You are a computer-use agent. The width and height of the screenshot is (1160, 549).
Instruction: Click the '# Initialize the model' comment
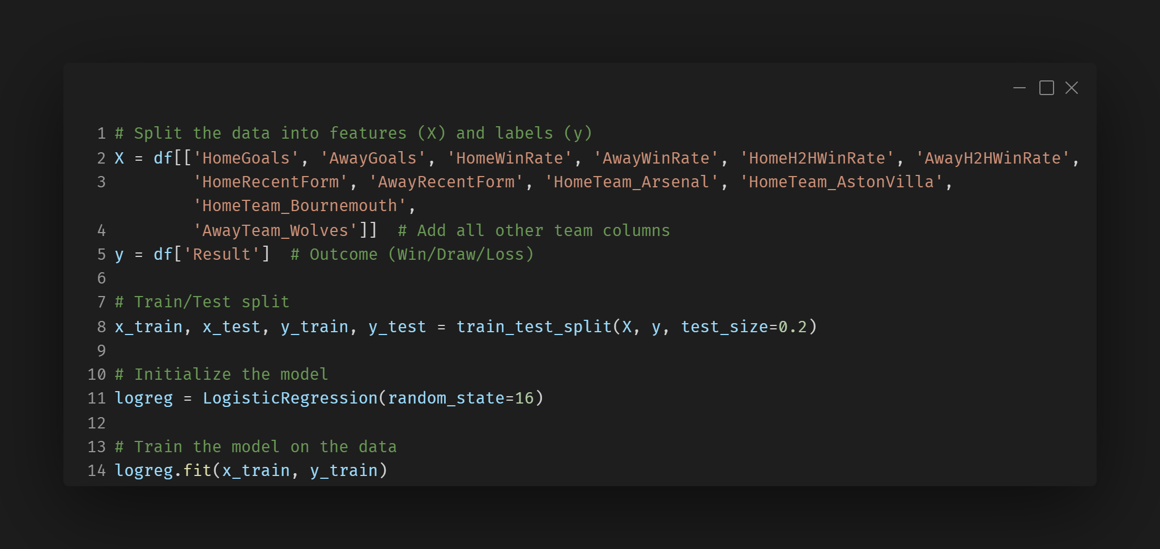(x=221, y=375)
